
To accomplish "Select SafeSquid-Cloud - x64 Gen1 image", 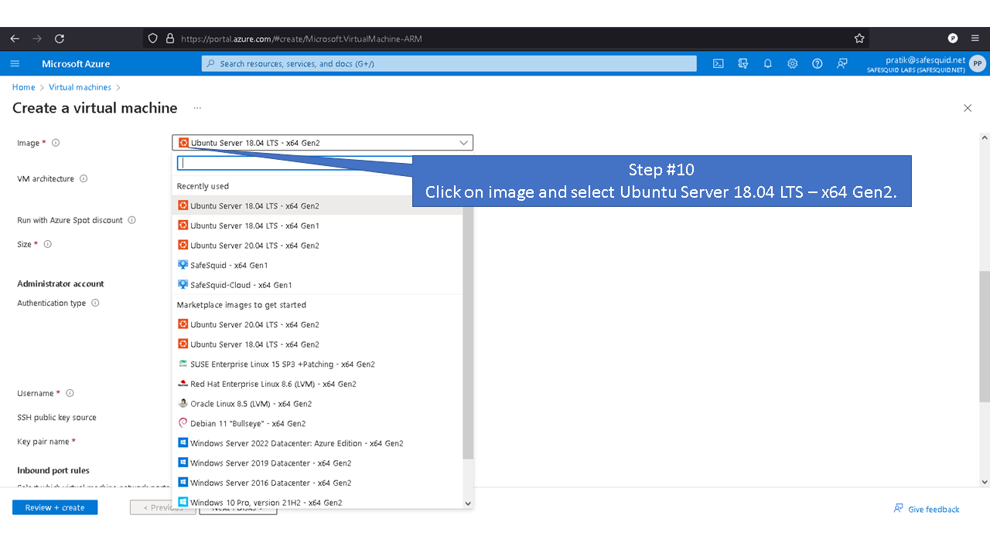I will click(x=317, y=285).
